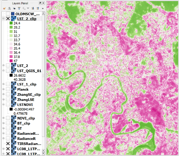Turn on the Planck layer checkbox

click(x=8, y=89)
